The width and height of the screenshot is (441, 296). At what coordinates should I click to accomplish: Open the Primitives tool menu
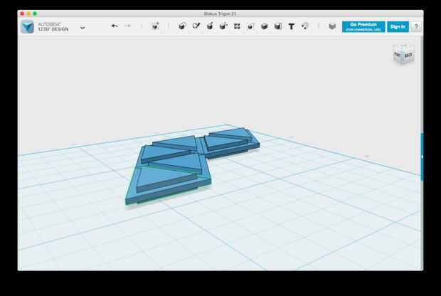coord(182,26)
